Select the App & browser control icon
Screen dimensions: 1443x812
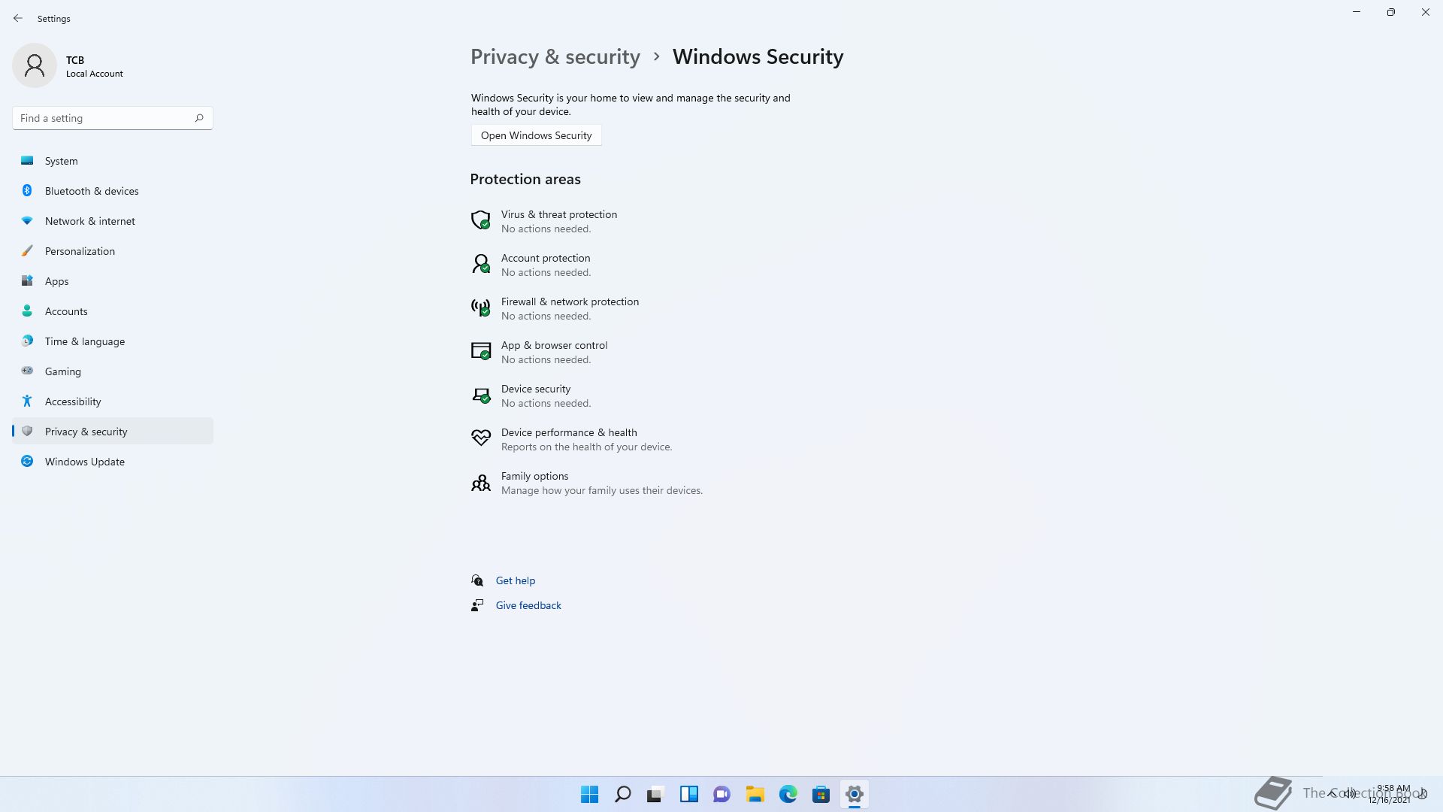coord(480,351)
